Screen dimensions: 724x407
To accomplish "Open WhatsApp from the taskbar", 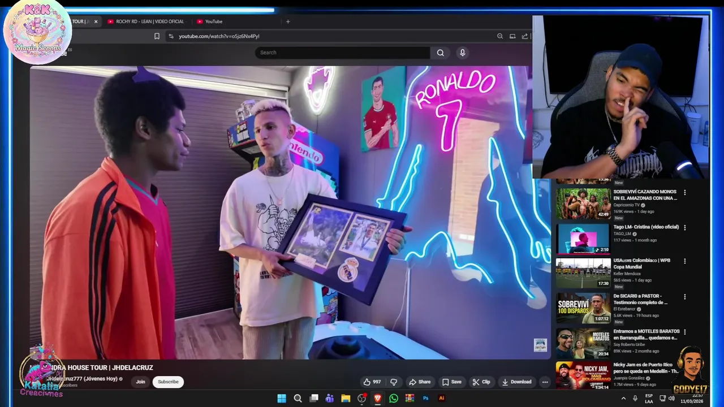I will pyautogui.click(x=394, y=399).
